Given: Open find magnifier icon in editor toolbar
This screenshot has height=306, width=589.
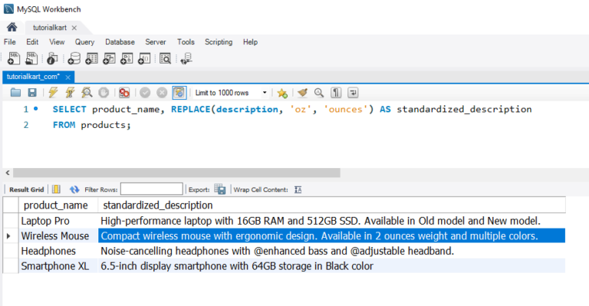Looking at the screenshot, I should pos(319,92).
